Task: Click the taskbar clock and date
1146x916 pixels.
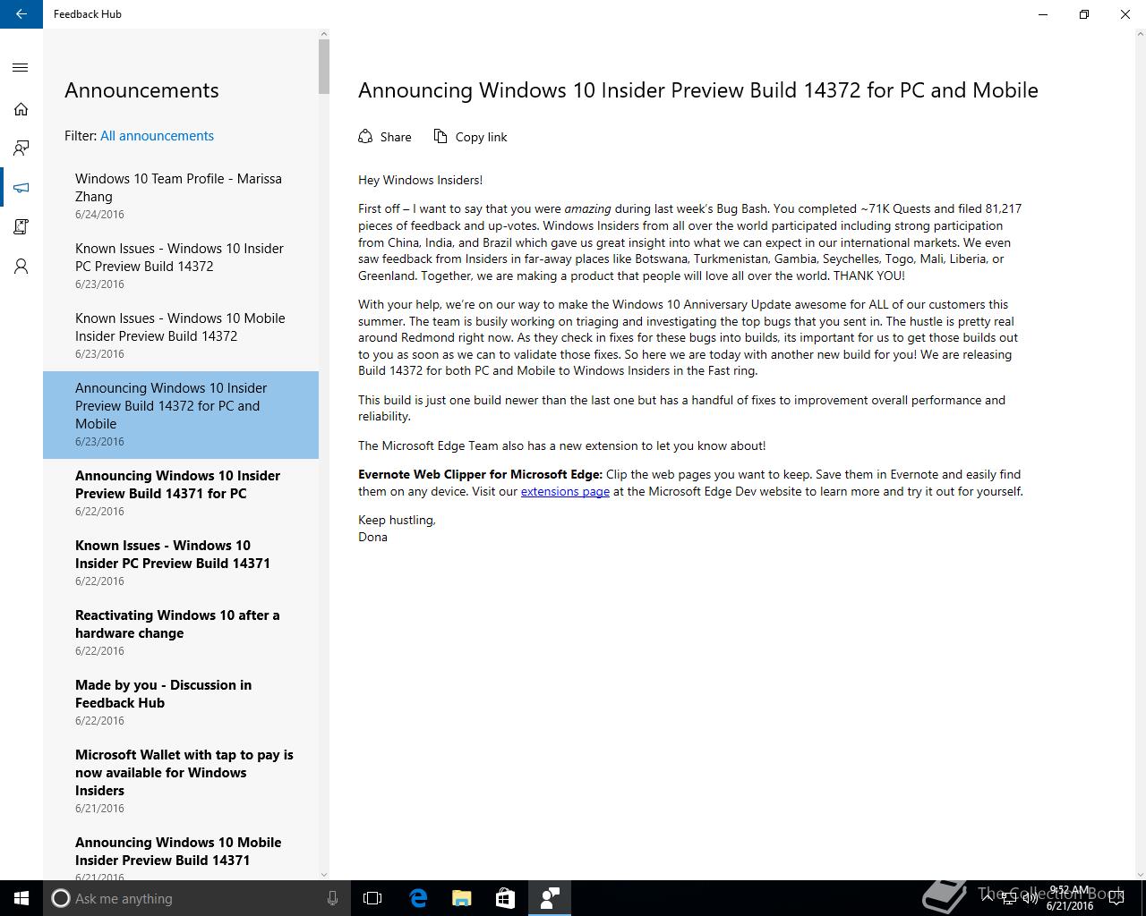Action: 1070,898
